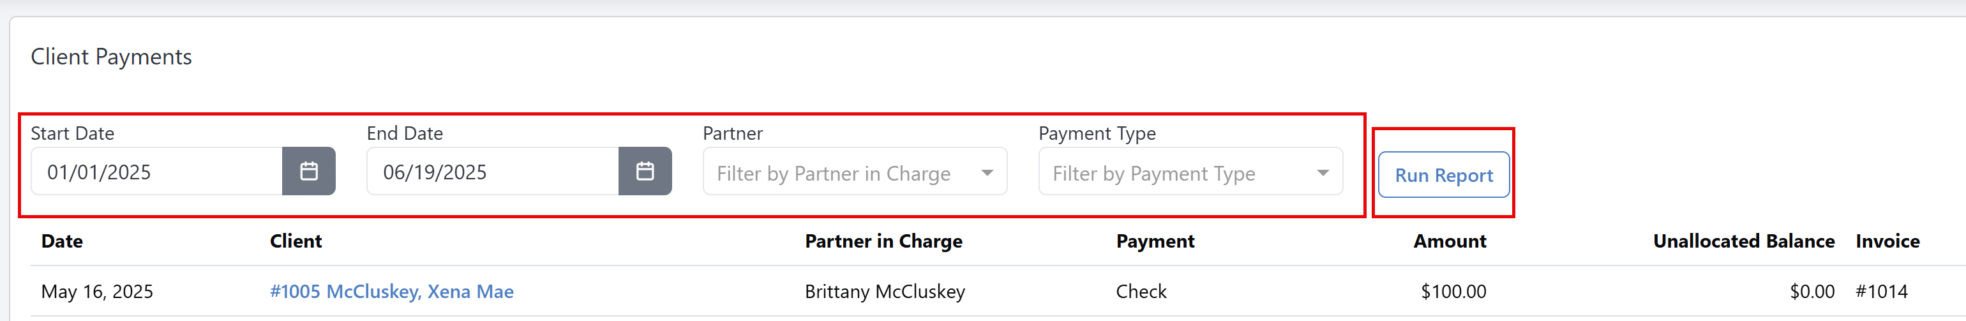Viewport: 1966px width, 321px height.
Task: Select the Client column header
Action: point(296,241)
